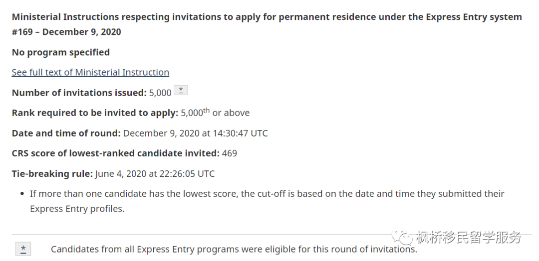The height and width of the screenshot is (261, 539).
Task: Open the 'See full text of Ministerial Instruction' link
Action: point(90,72)
